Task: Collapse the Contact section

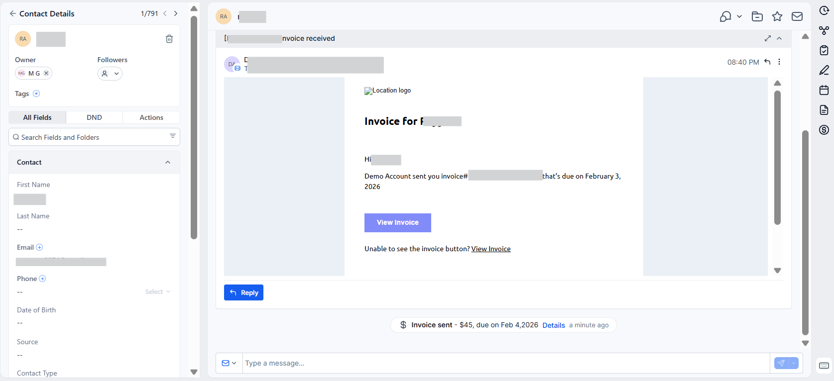Action: click(168, 163)
